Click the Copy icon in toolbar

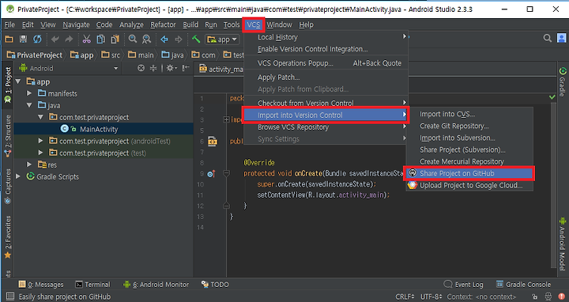(x=101, y=39)
